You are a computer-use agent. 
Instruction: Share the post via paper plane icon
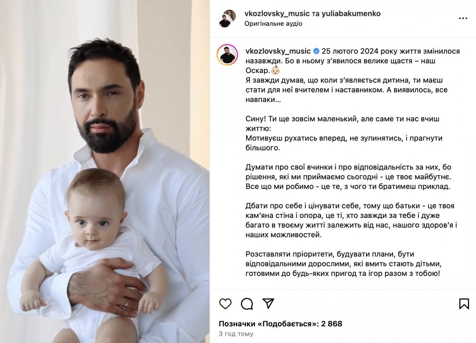click(269, 304)
